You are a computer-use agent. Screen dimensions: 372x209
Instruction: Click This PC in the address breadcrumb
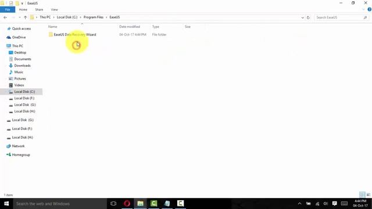(45, 17)
